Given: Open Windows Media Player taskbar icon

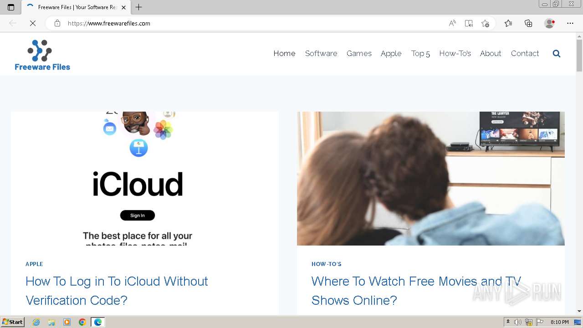Looking at the screenshot, I should (x=67, y=322).
